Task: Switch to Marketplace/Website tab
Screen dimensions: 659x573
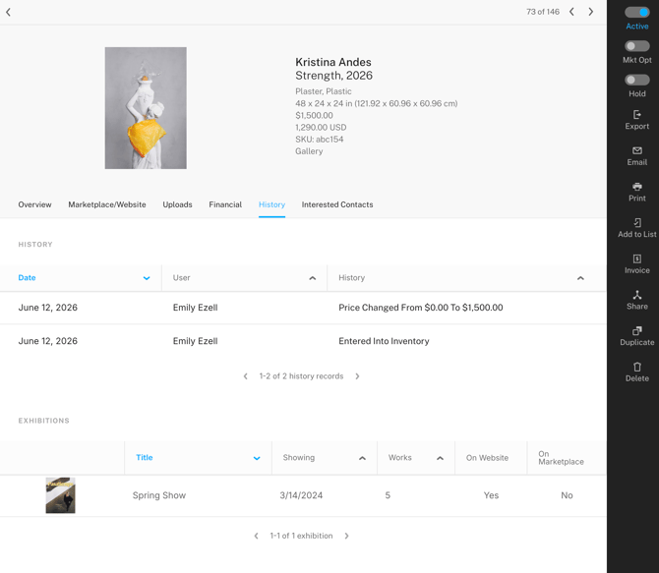Action: (107, 204)
